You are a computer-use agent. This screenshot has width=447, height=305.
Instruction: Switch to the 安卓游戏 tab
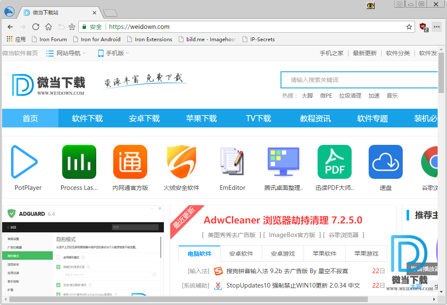pyautogui.click(x=283, y=254)
